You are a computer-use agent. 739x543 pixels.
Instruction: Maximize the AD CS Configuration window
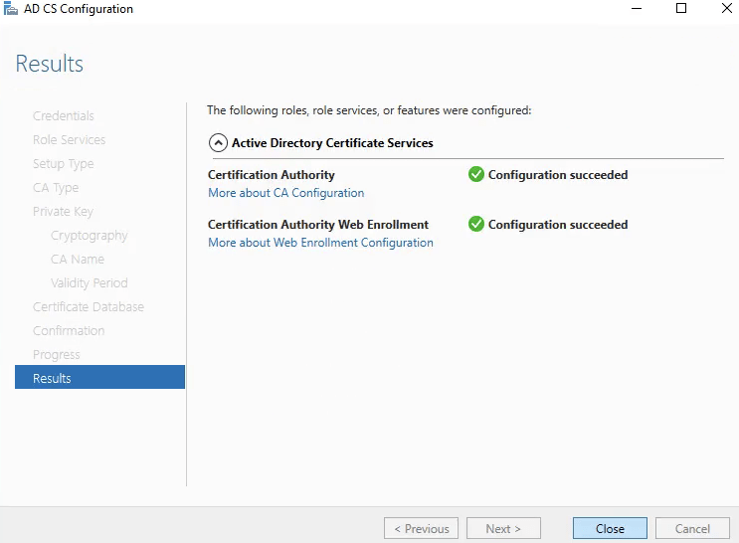(681, 9)
